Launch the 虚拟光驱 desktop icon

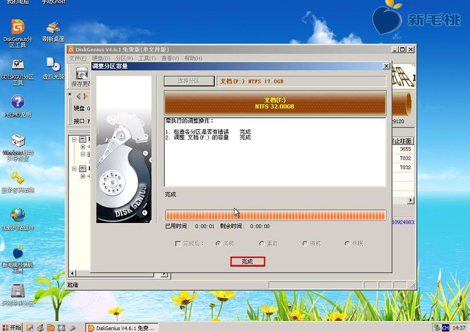pos(53,69)
